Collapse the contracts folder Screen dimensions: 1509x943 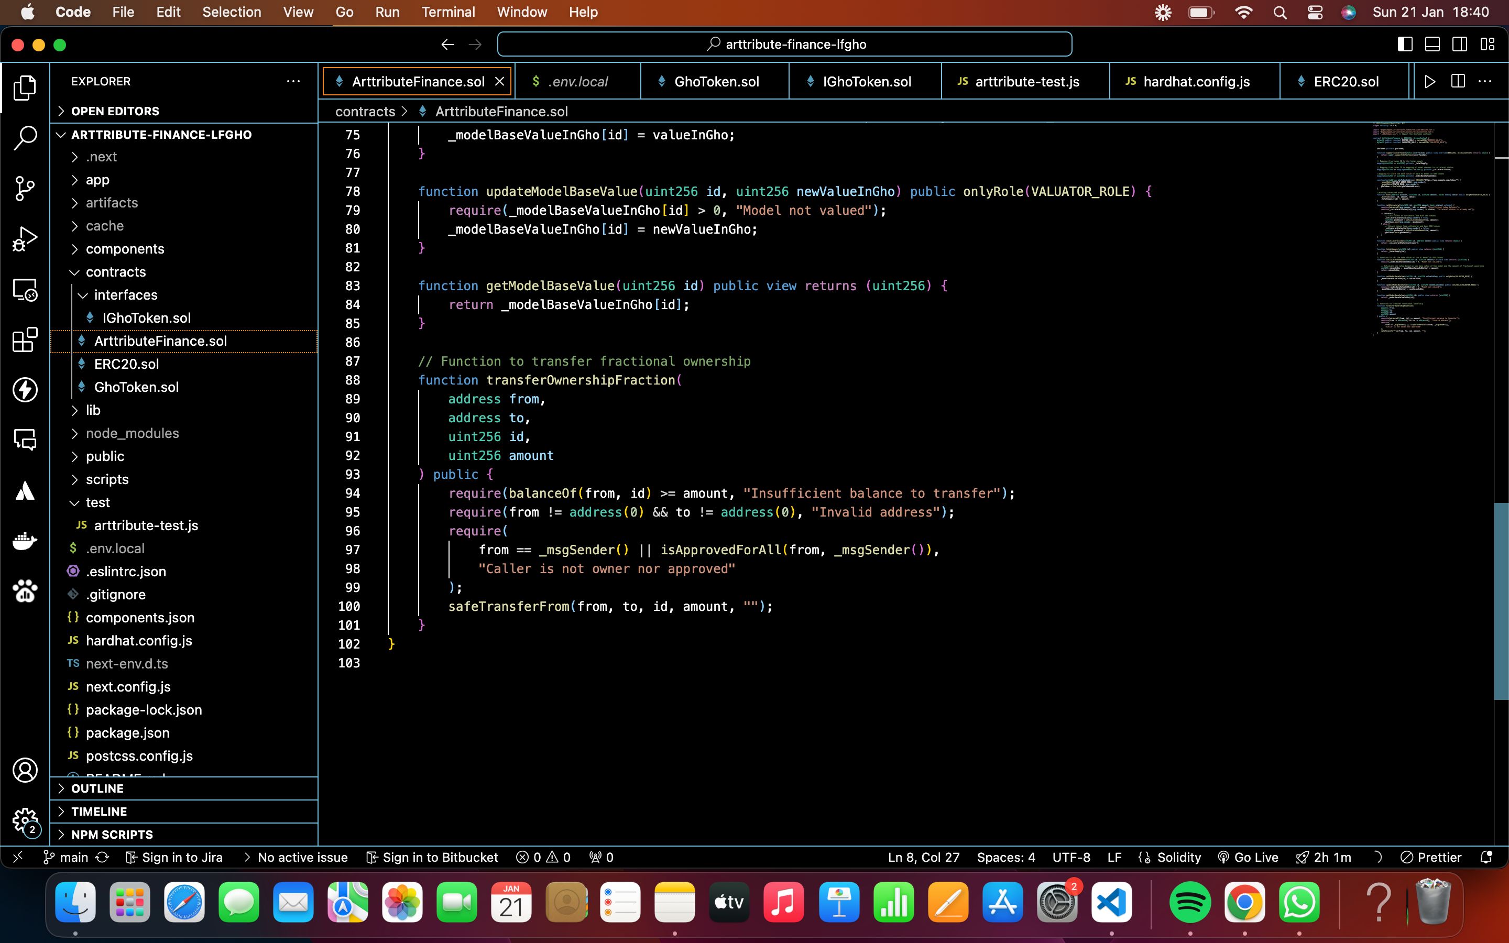click(x=184, y=272)
